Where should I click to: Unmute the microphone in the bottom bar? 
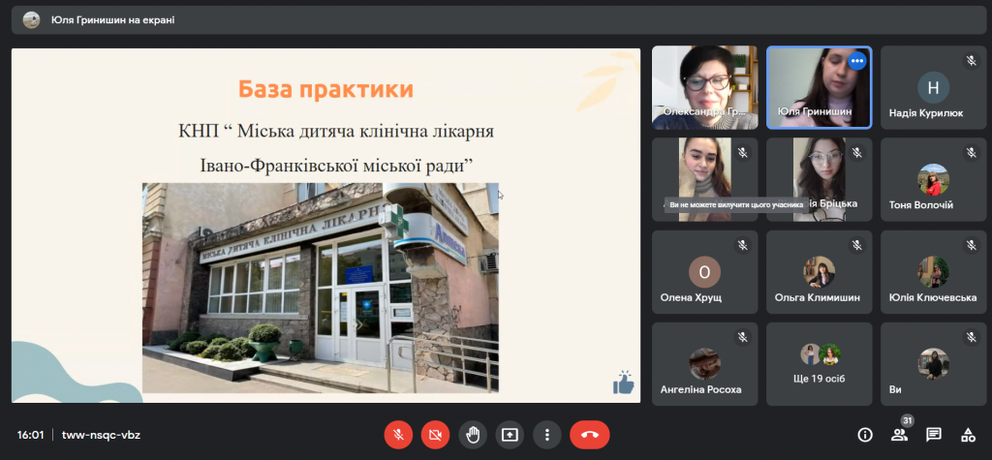(397, 435)
